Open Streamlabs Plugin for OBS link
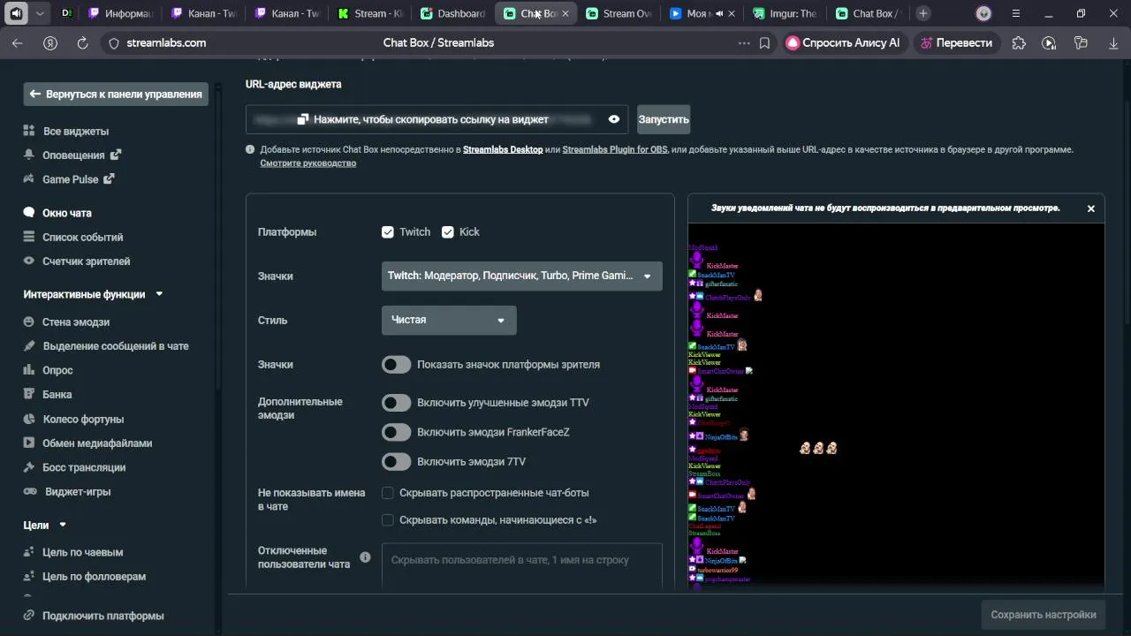1131x636 pixels. click(x=615, y=149)
